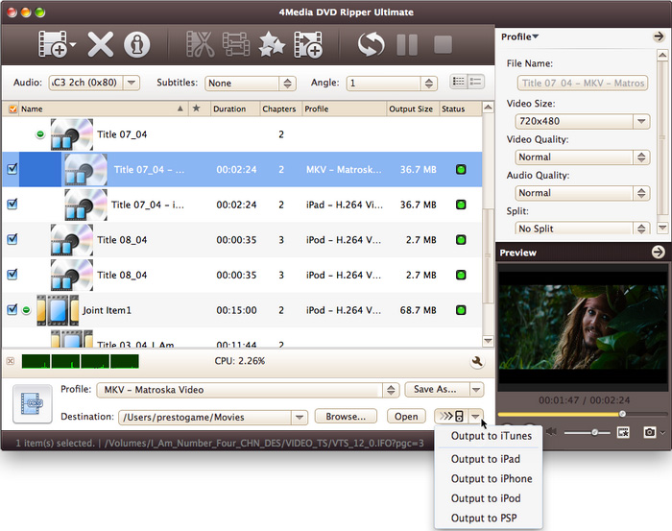The image size is (672, 531).
Task: Toggle the check-all box in Name header
Action: tap(12, 109)
